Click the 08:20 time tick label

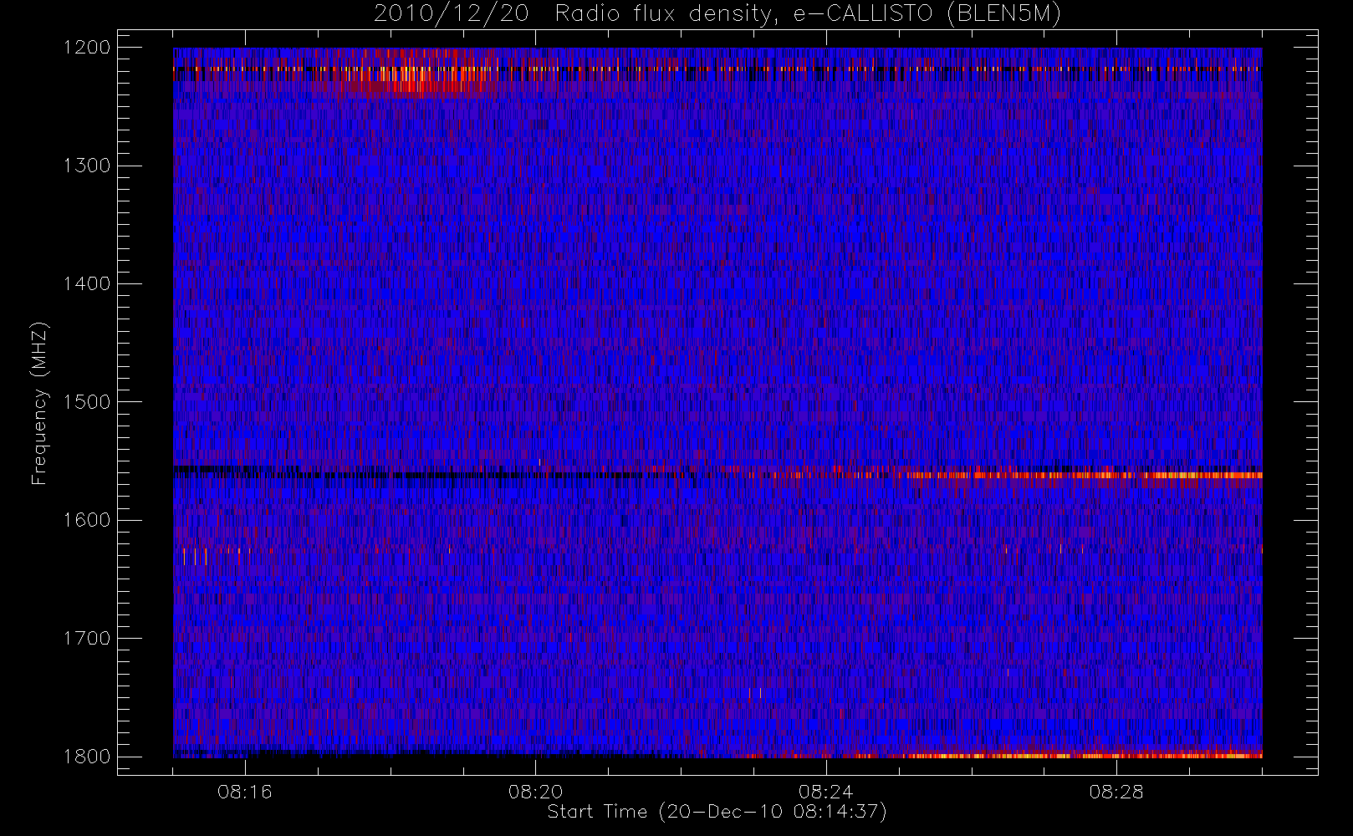(x=535, y=792)
